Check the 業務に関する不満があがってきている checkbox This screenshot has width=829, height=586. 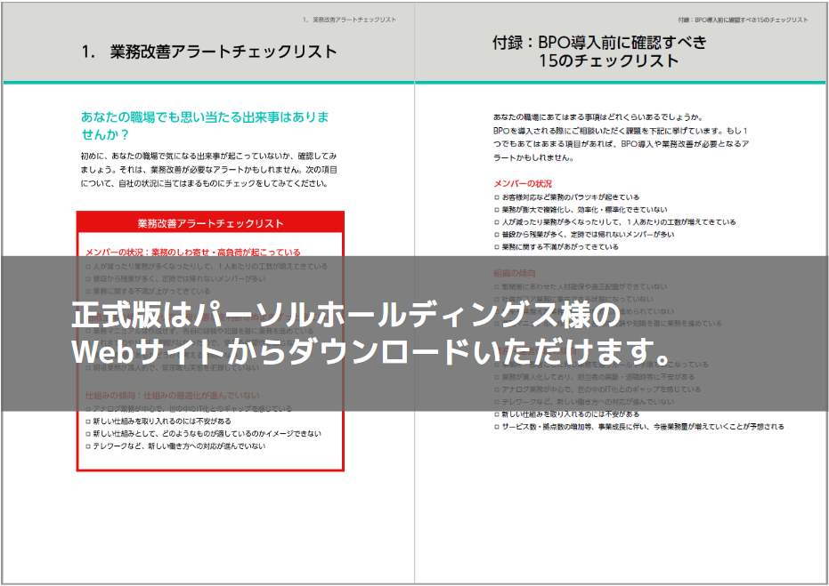497,247
